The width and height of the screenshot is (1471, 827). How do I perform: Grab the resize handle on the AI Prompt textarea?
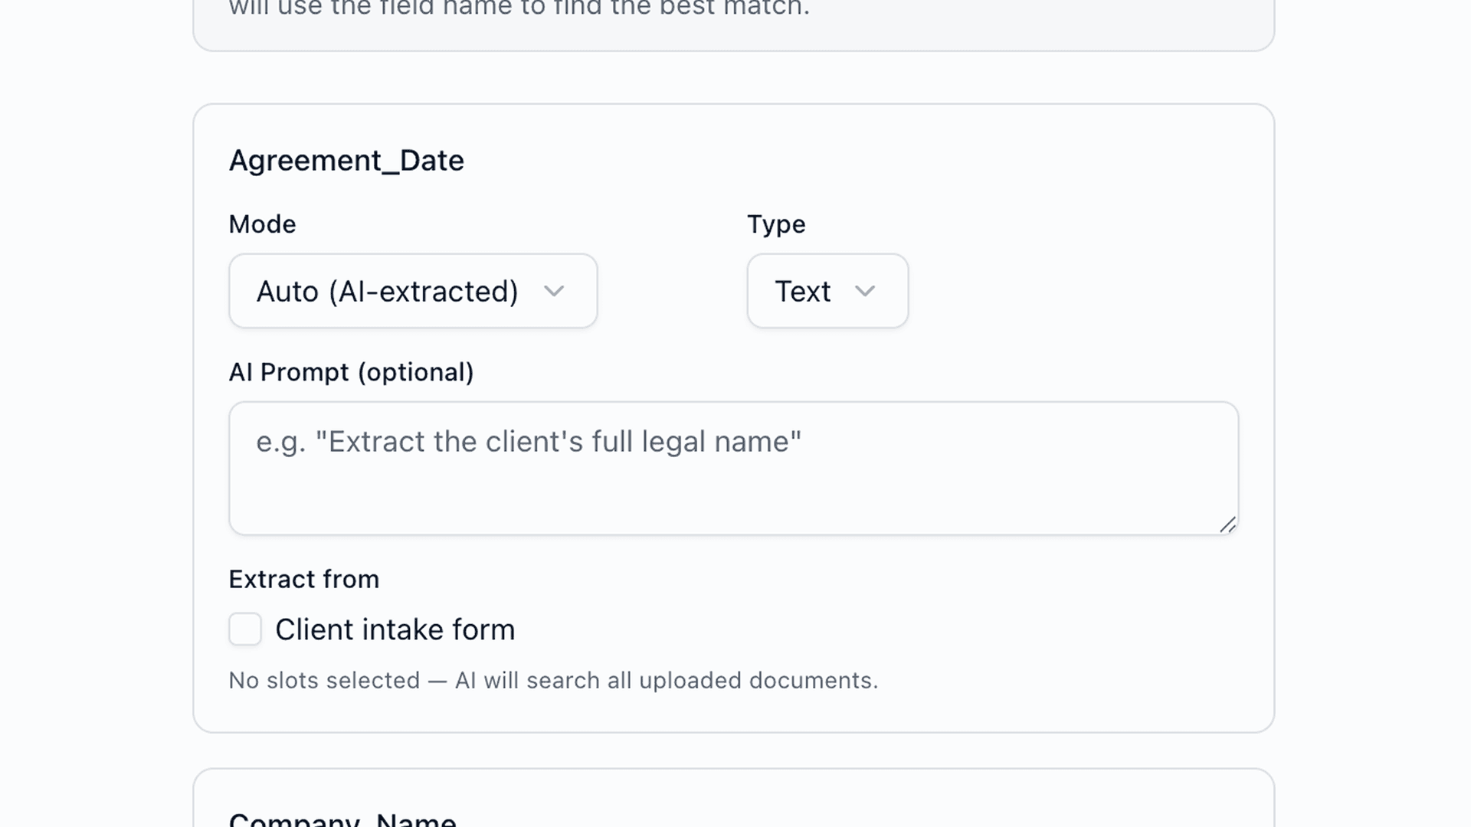[1227, 525]
